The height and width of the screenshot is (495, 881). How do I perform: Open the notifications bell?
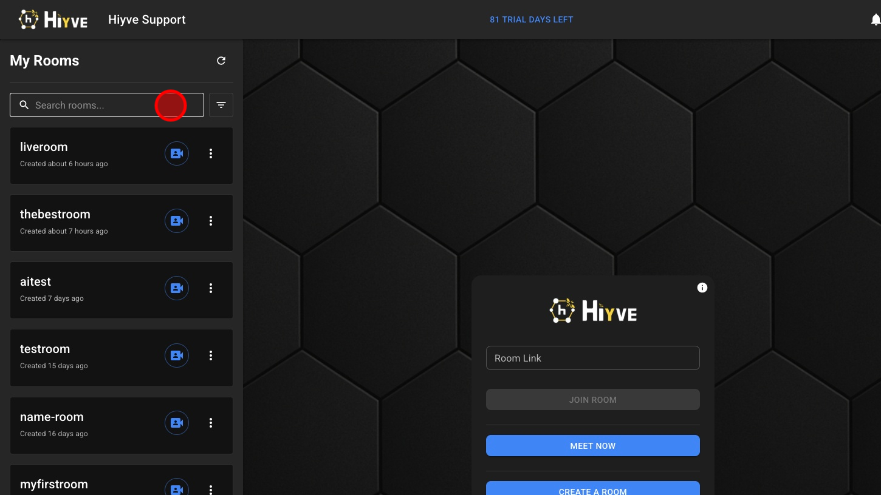click(x=875, y=20)
